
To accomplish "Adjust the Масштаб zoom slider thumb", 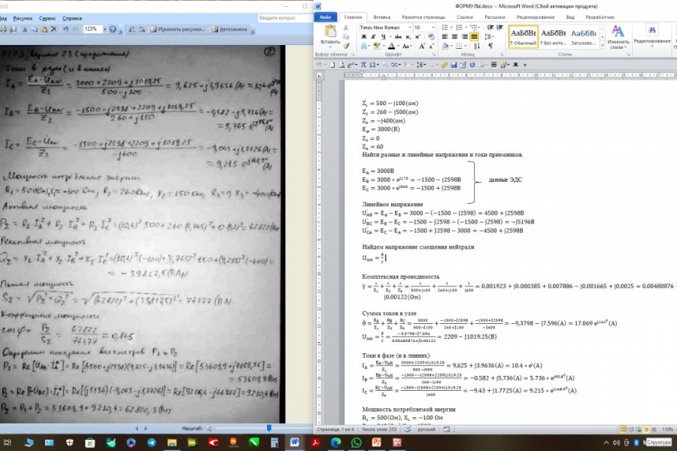I will [x=269, y=428].
